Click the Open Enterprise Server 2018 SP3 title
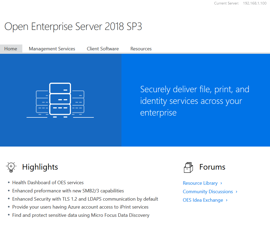The width and height of the screenshot is (270, 225). 73,27
